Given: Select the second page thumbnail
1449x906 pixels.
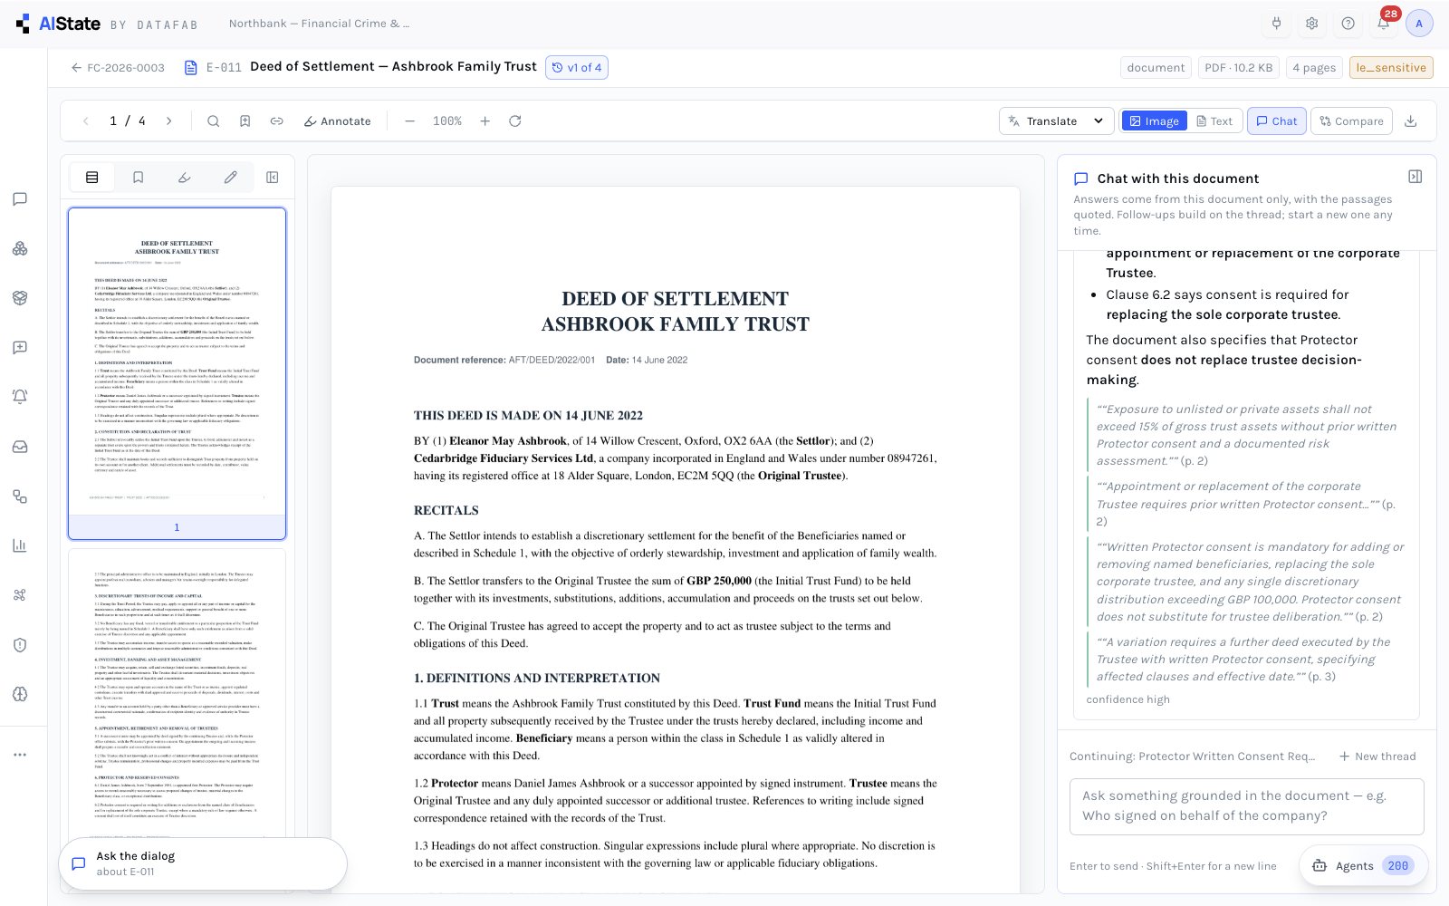Looking at the screenshot, I should pos(178,693).
